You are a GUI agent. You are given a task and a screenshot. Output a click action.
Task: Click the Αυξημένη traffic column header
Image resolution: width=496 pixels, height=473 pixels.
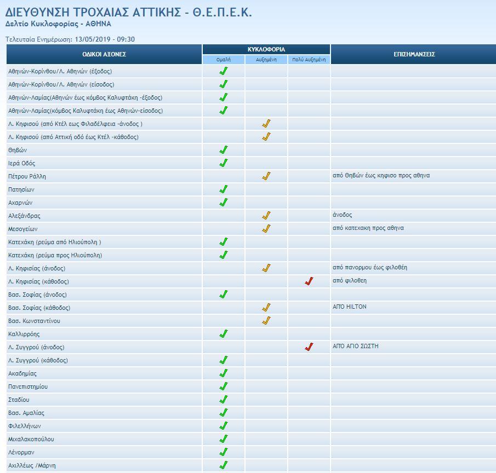[x=266, y=59]
